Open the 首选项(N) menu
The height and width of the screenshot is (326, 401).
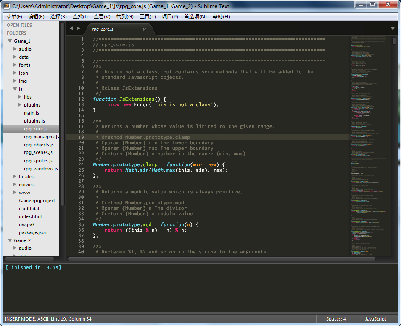195,17
